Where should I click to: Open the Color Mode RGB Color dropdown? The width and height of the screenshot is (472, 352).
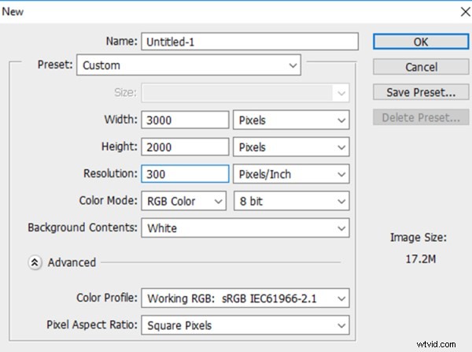click(184, 202)
